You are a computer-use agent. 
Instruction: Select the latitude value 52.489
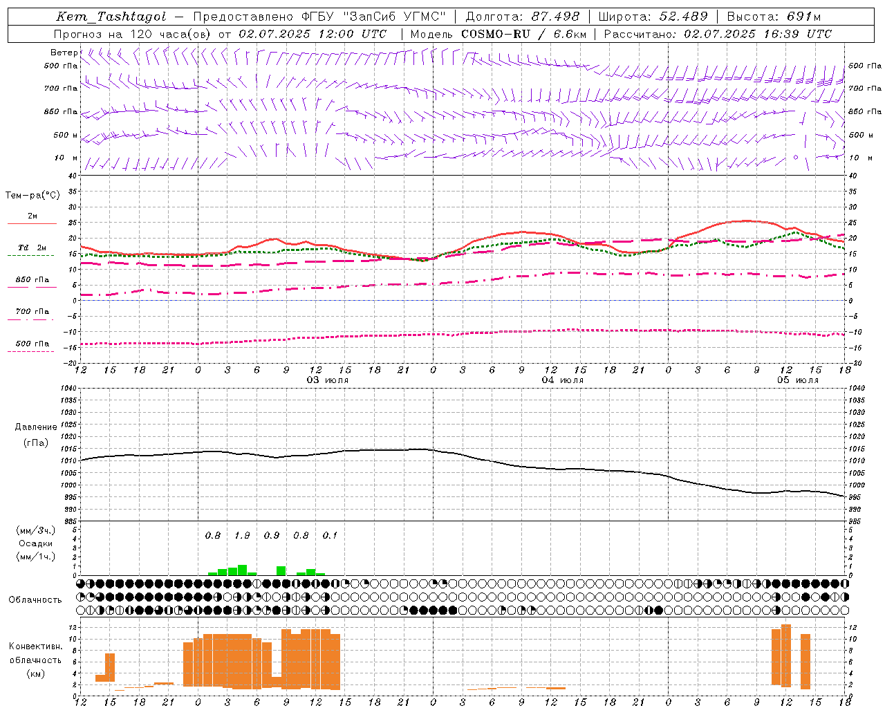coord(683,17)
